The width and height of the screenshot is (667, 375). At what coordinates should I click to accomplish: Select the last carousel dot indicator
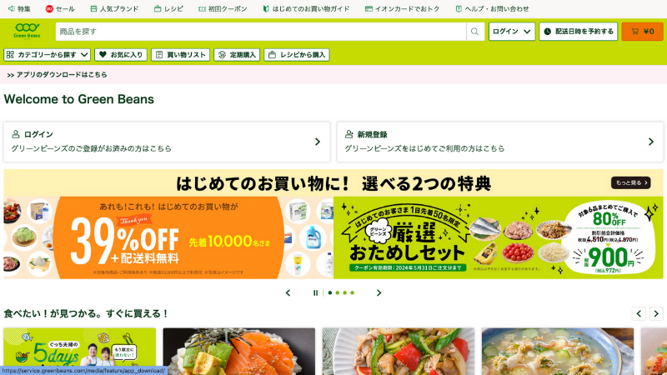point(352,293)
